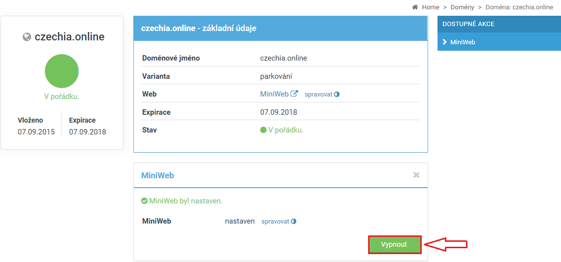Go to Domény in the breadcrumb
The height and width of the screenshot is (262, 561).
[462, 7]
